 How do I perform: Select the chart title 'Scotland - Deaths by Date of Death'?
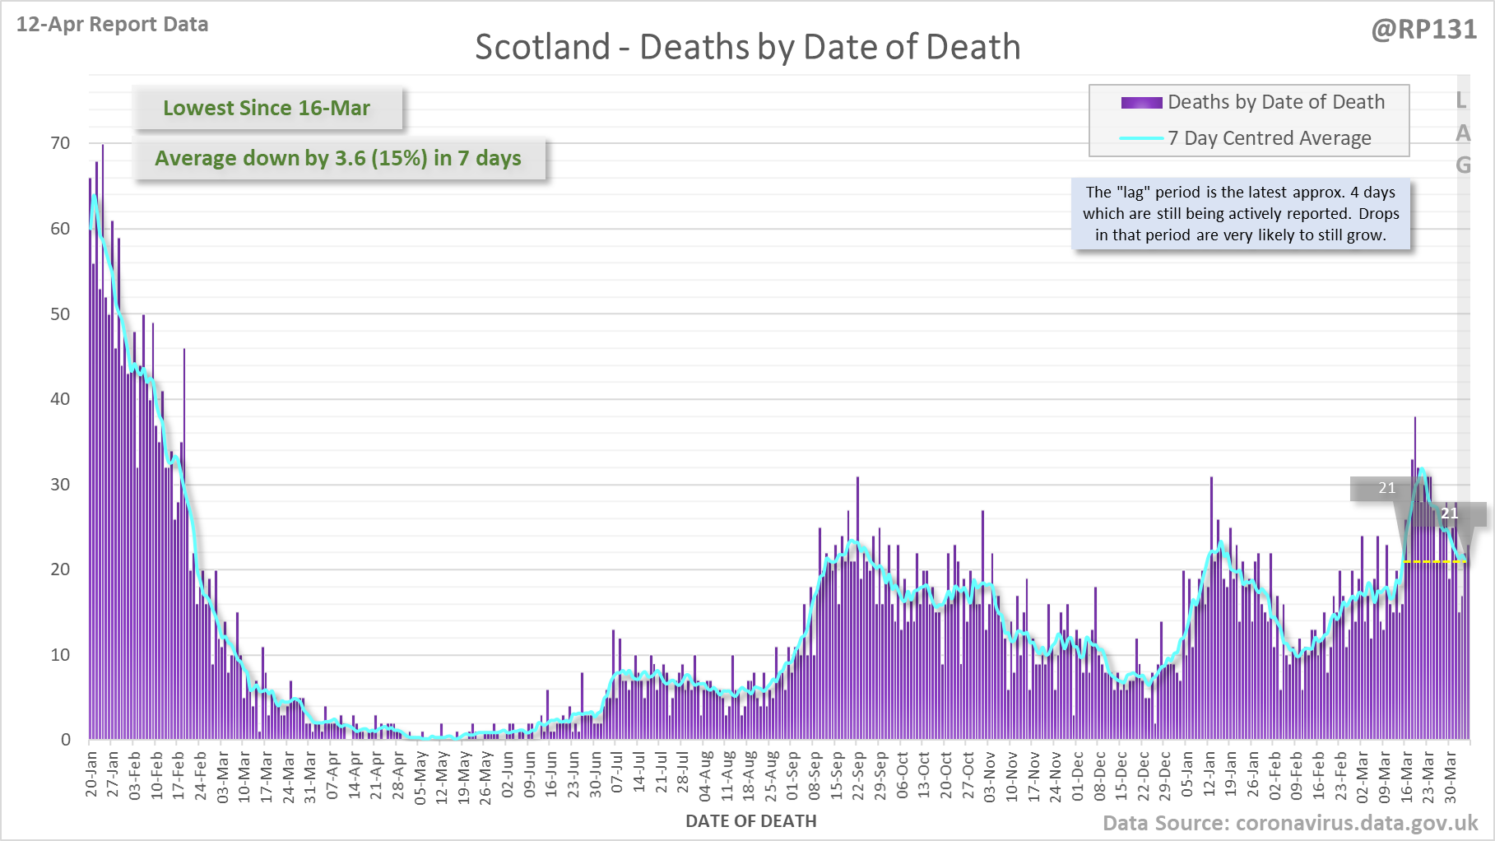pos(747,47)
